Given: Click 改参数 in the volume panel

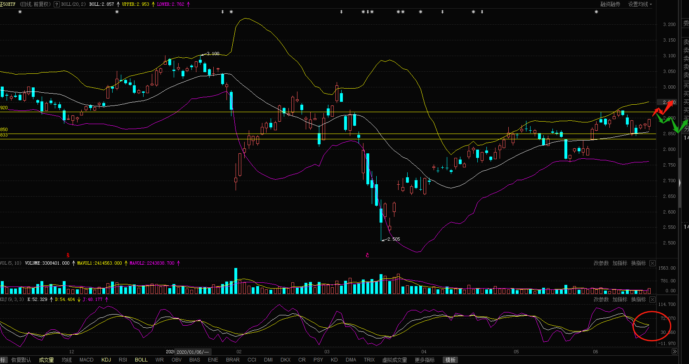Looking at the screenshot, I should [x=601, y=263].
